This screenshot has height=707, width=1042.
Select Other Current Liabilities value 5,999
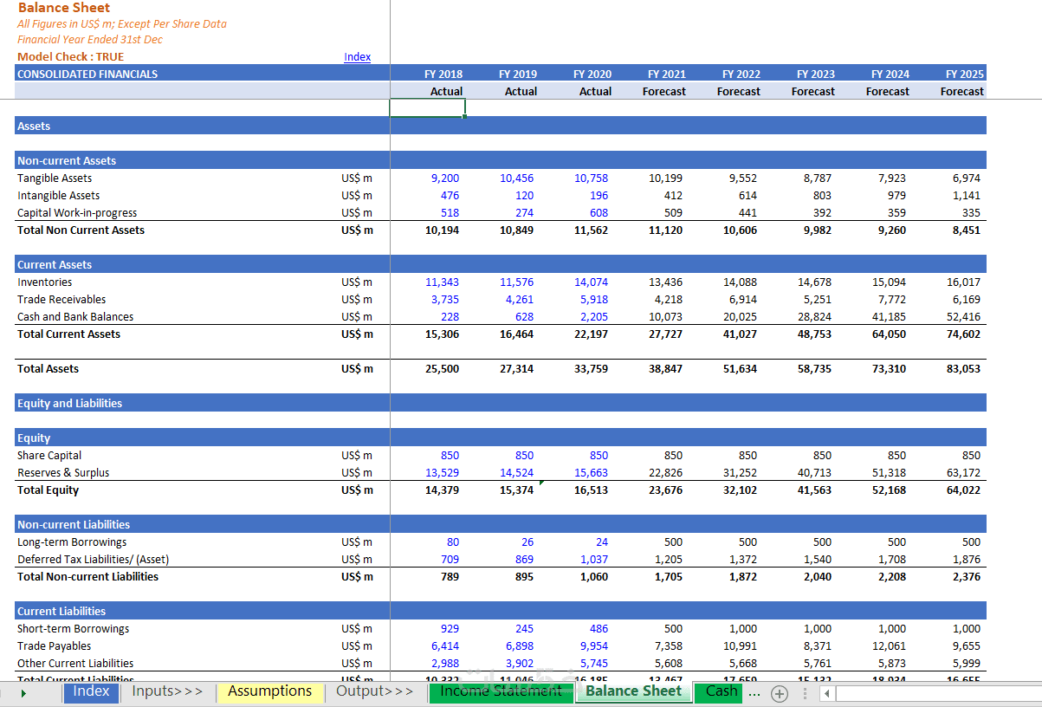(x=967, y=664)
